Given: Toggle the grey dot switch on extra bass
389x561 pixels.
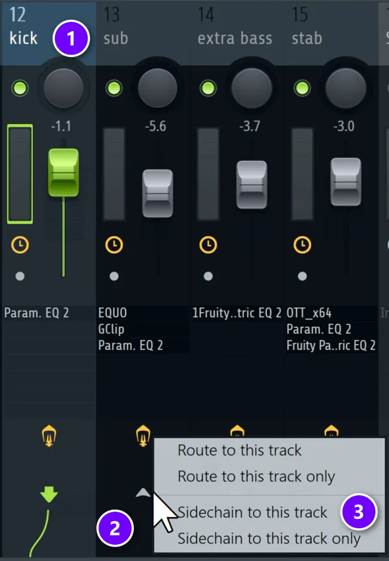Looking at the screenshot, I should [208, 276].
